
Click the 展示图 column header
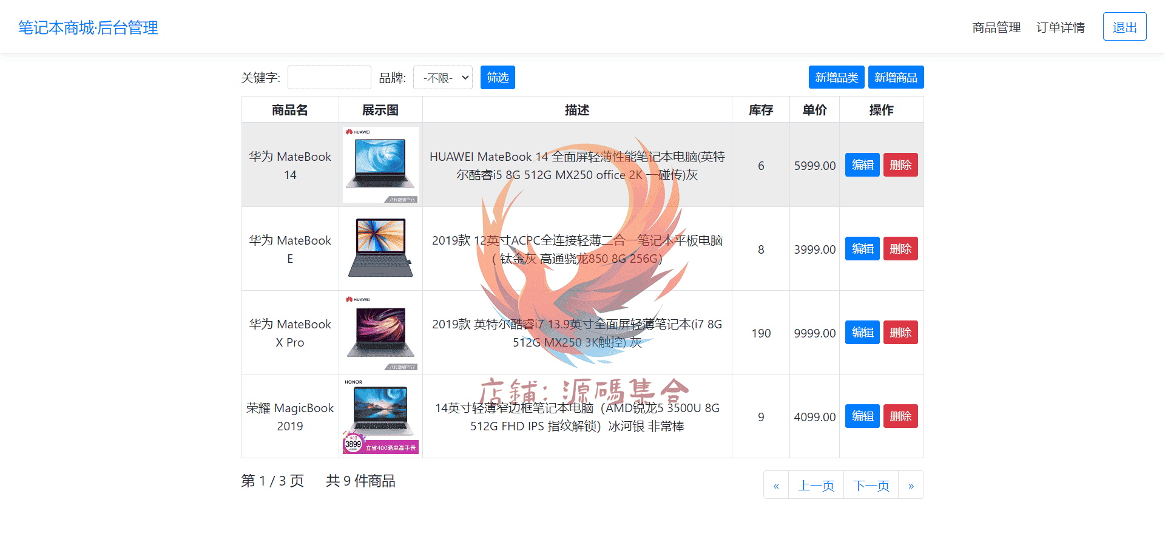tap(380, 110)
